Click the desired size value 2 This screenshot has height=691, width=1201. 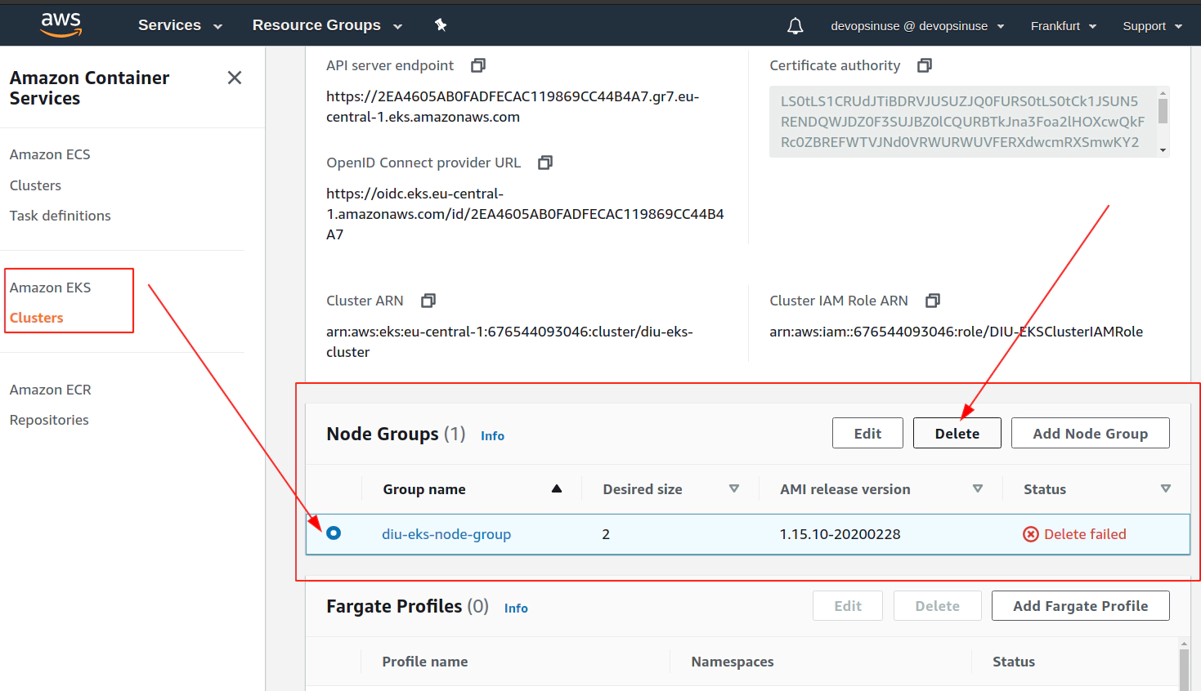click(x=606, y=534)
